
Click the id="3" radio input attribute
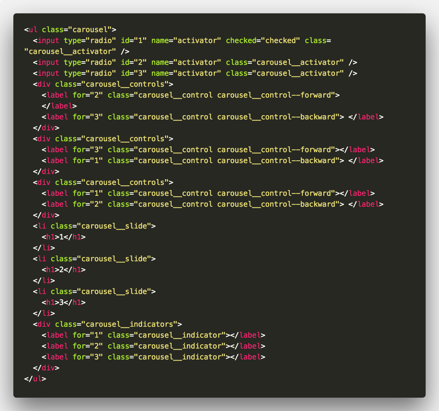click(x=134, y=73)
